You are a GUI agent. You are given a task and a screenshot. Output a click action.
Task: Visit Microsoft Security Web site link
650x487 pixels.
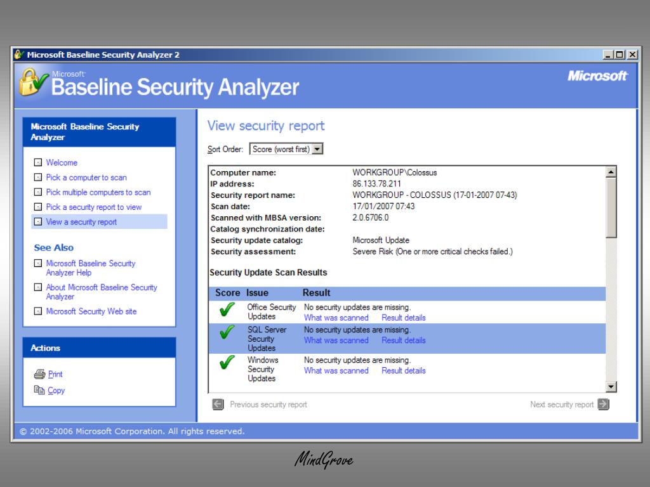coord(91,311)
